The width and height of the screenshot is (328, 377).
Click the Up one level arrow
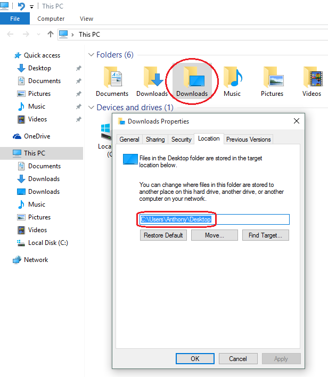pyautogui.click(x=50, y=35)
